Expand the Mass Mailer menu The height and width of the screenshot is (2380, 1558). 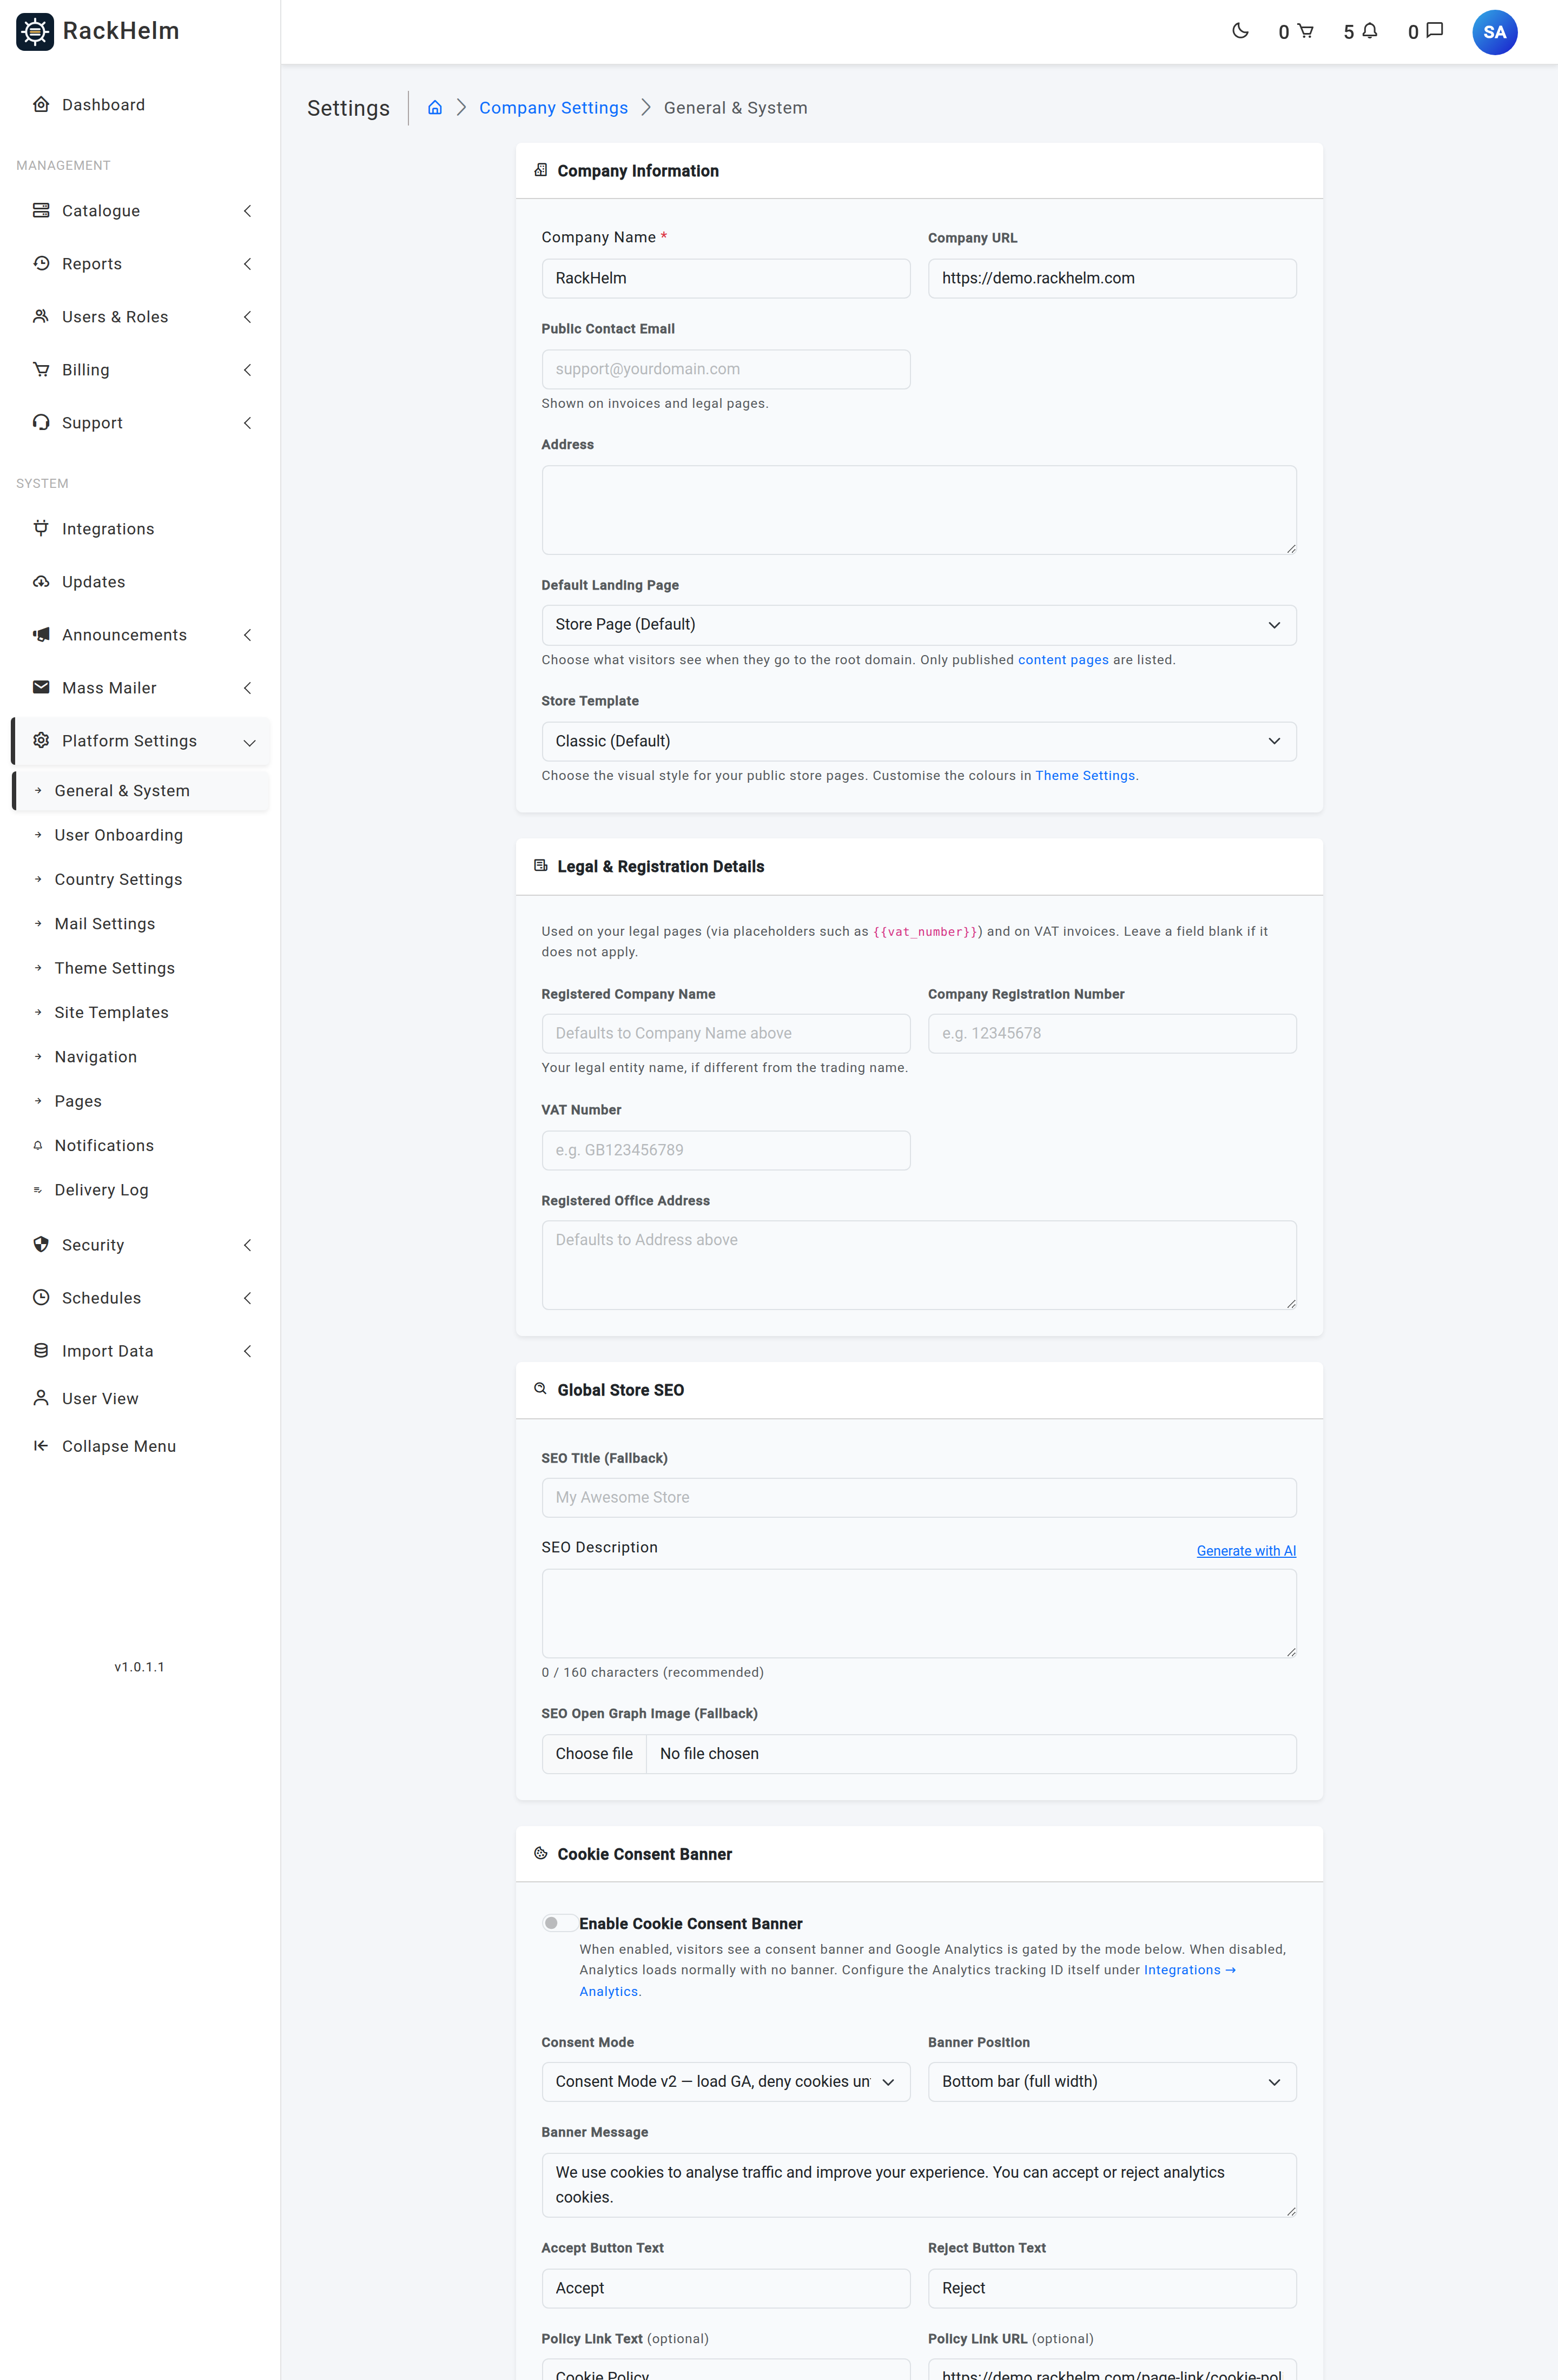point(140,688)
